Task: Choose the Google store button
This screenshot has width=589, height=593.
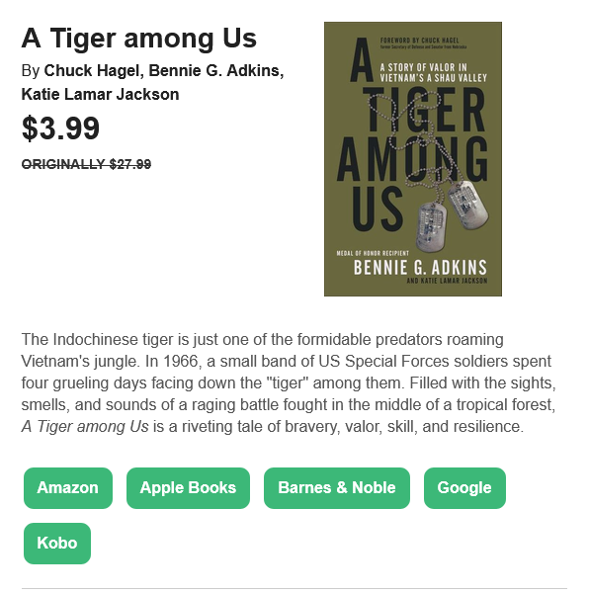Action: point(464,488)
